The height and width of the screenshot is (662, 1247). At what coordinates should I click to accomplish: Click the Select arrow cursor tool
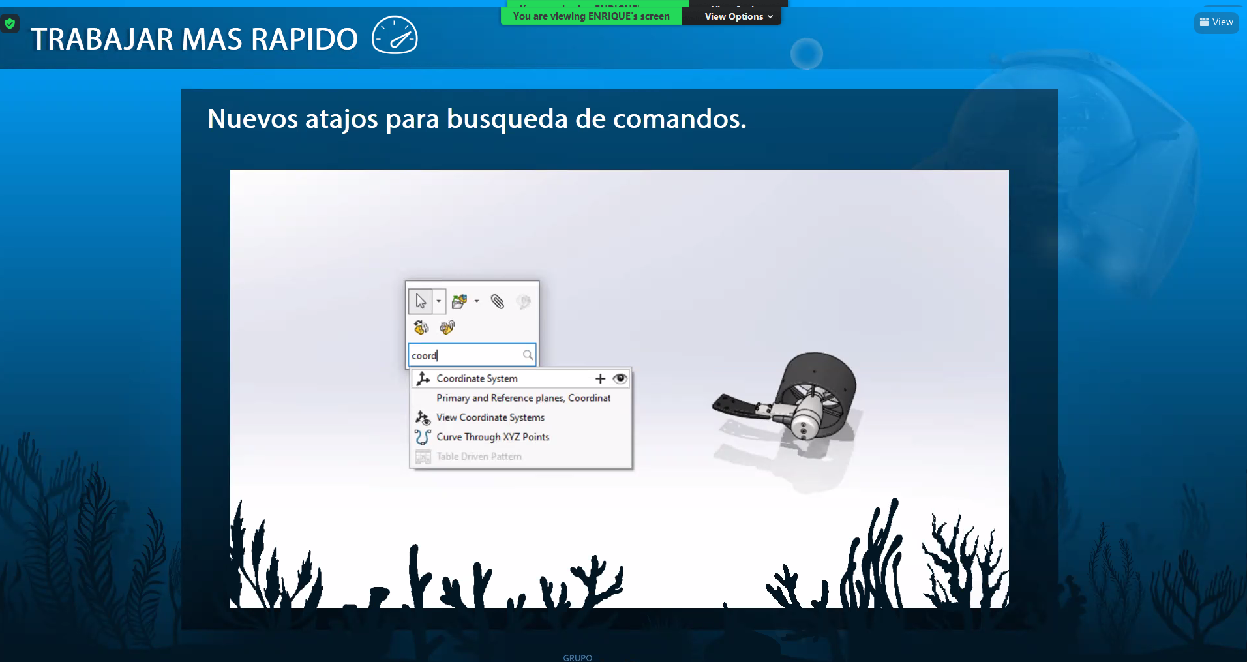tap(421, 301)
